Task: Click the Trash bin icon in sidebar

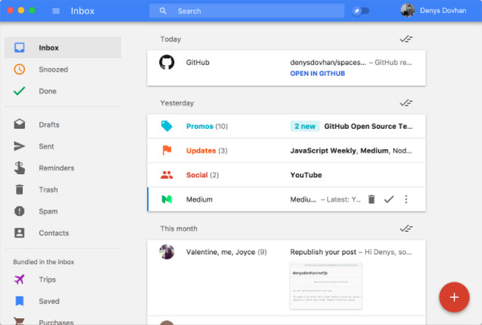Action: click(x=20, y=189)
